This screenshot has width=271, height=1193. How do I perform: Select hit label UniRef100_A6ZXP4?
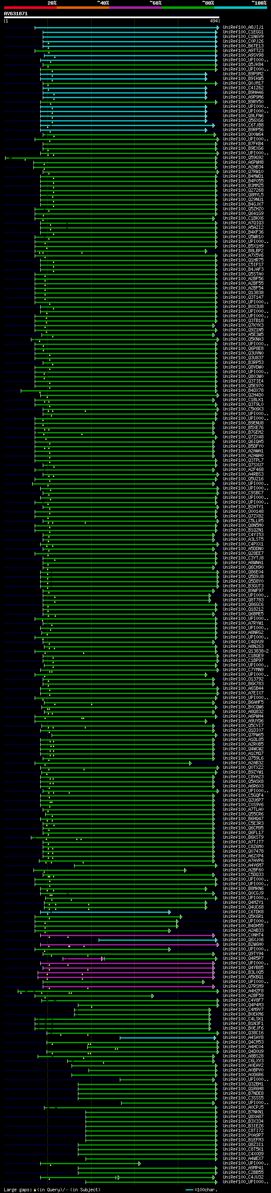(243, 856)
